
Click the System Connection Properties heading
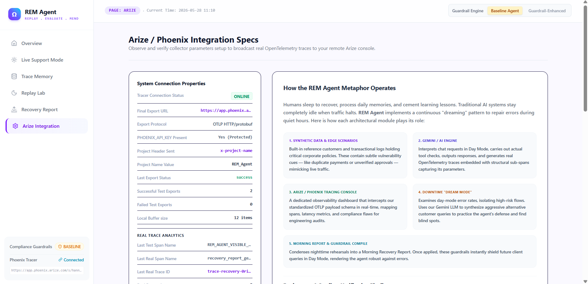point(171,83)
